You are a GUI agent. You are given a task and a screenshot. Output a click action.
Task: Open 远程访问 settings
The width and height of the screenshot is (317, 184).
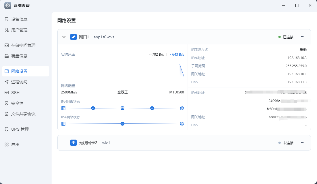click(19, 82)
